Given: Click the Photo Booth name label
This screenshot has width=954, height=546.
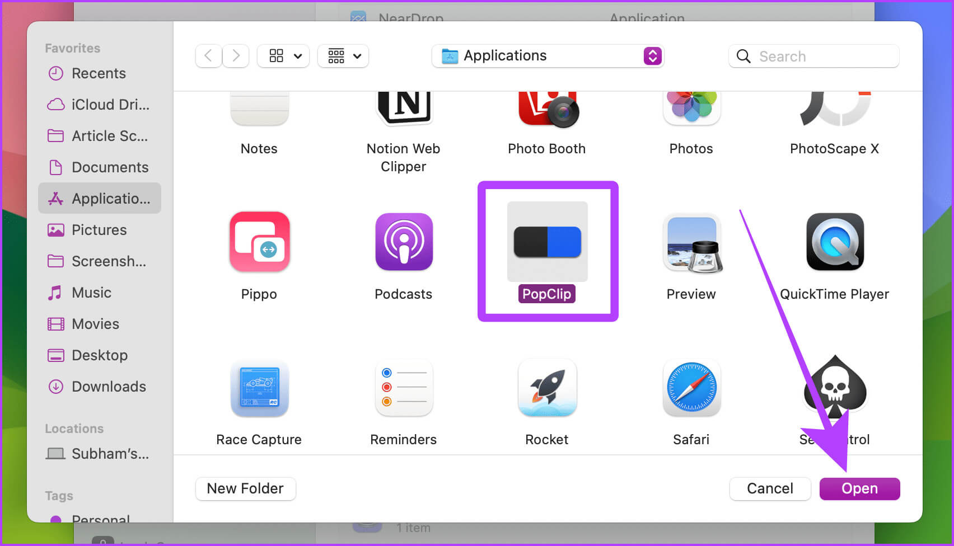Looking at the screenshot, I should (x=547, y=149).
